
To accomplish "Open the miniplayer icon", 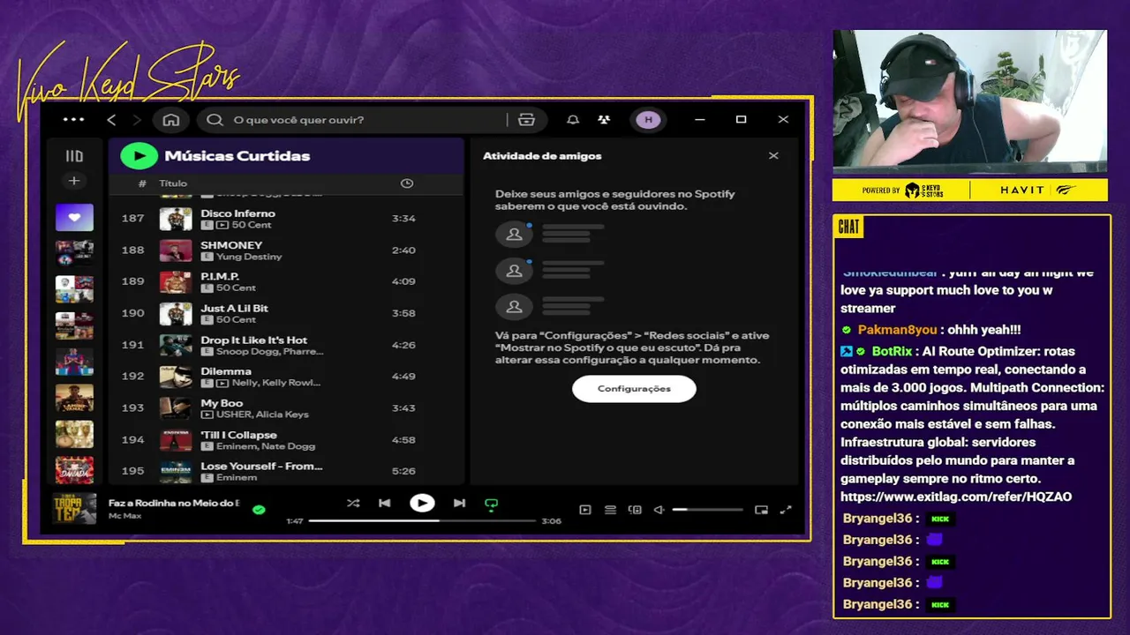I will [761, 510].
